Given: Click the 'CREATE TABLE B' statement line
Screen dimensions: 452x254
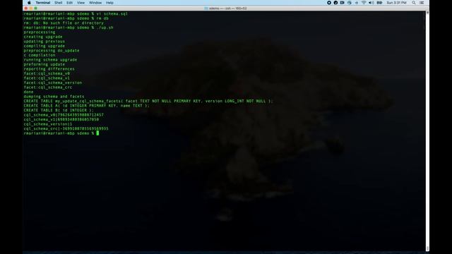Looking at the screenshot, I should (x=59, y=110).
